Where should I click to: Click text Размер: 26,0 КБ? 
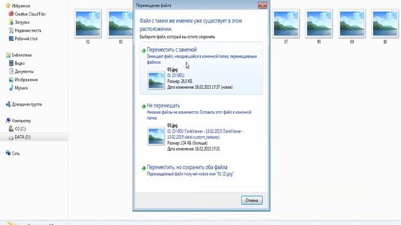[180, 81]
